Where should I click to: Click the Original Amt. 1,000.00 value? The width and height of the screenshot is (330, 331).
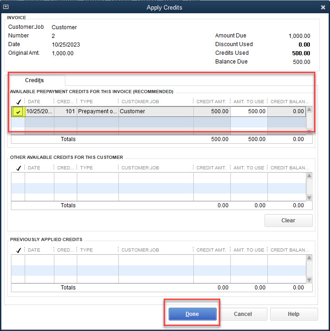63,53
